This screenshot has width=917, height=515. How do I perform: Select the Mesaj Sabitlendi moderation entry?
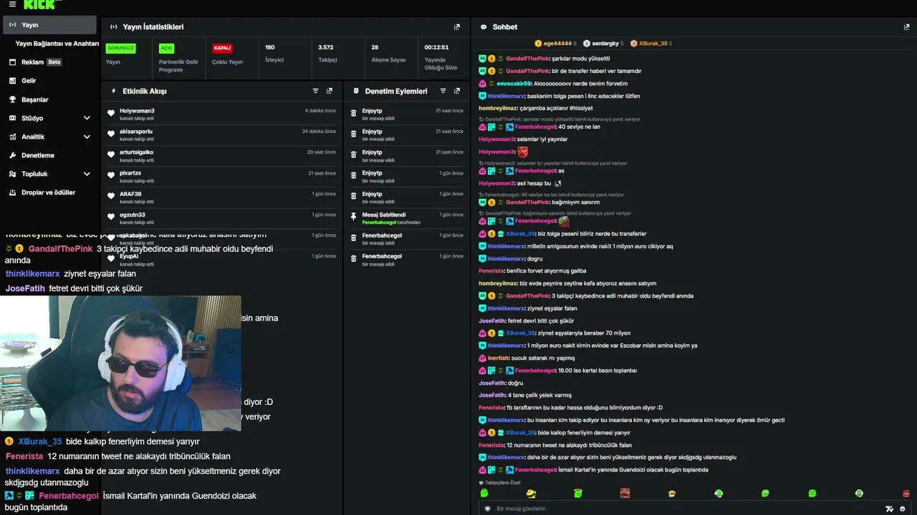coord(406,218)
